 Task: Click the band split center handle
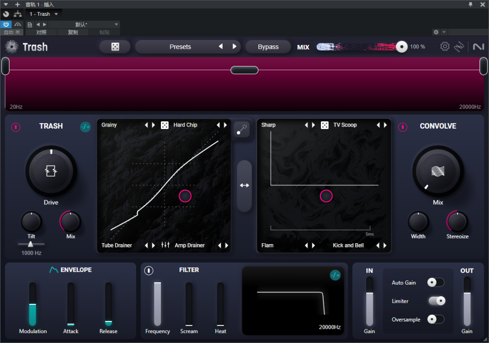click(x=244, y=70)
